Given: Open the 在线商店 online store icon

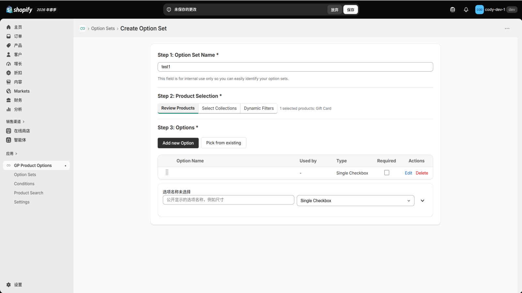Looking at the screenshot, I should [x=9, y=131].
